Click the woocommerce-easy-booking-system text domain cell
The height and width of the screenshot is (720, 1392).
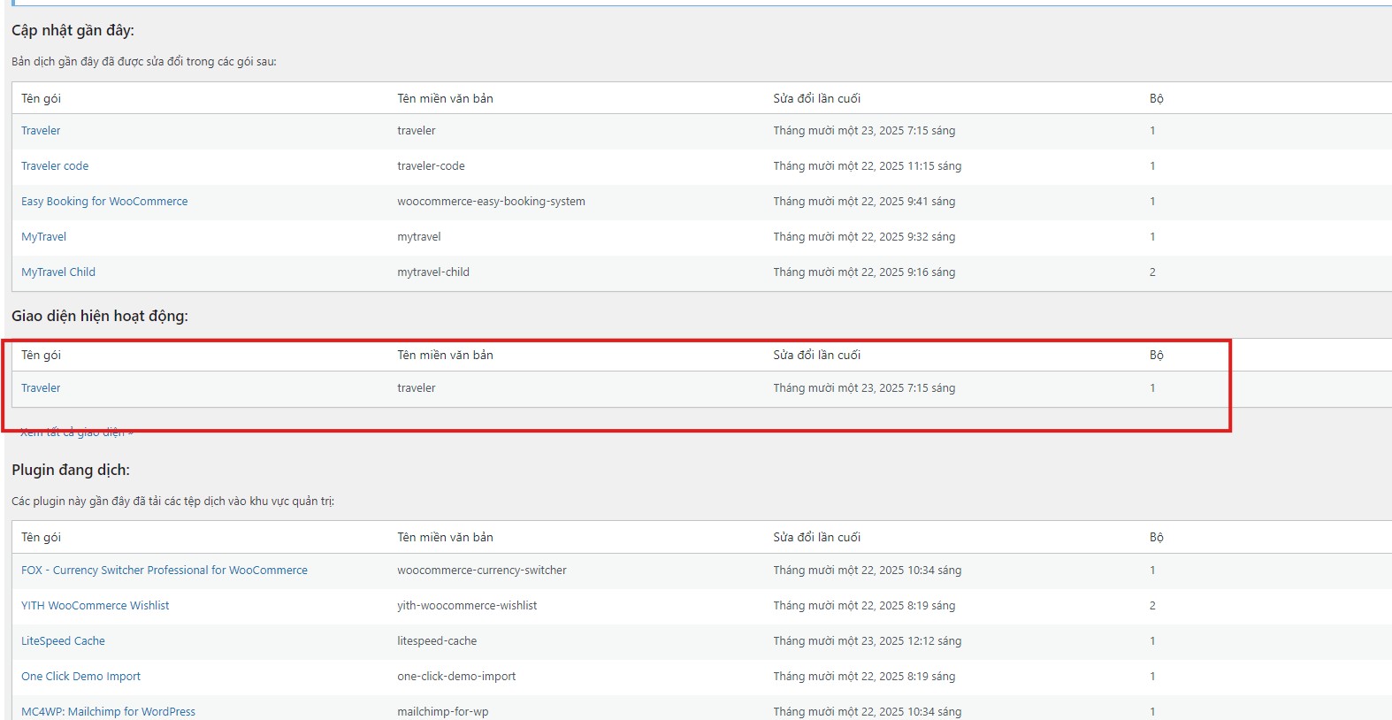[491, 202]
